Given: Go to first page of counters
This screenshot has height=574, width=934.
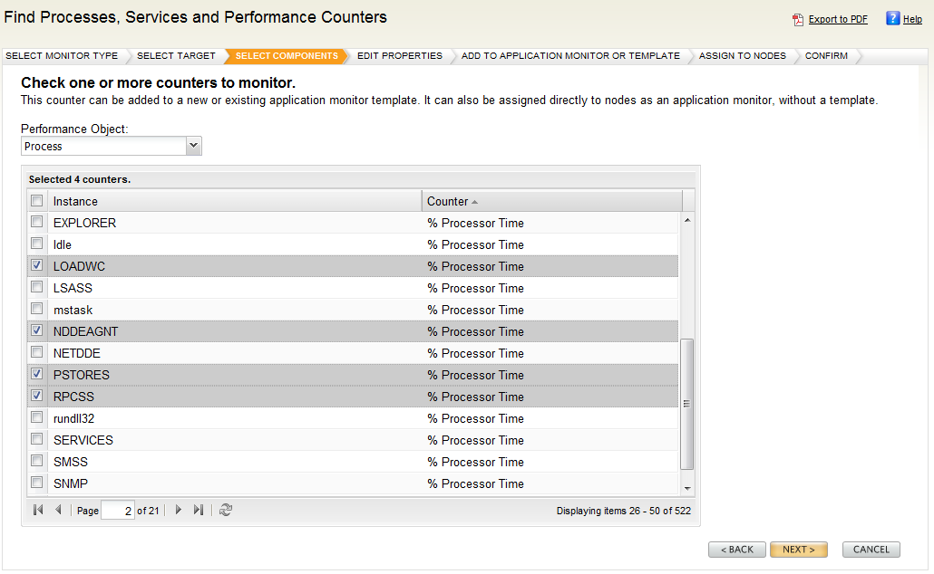Looking at the screenshot, I should pos(38,511).
